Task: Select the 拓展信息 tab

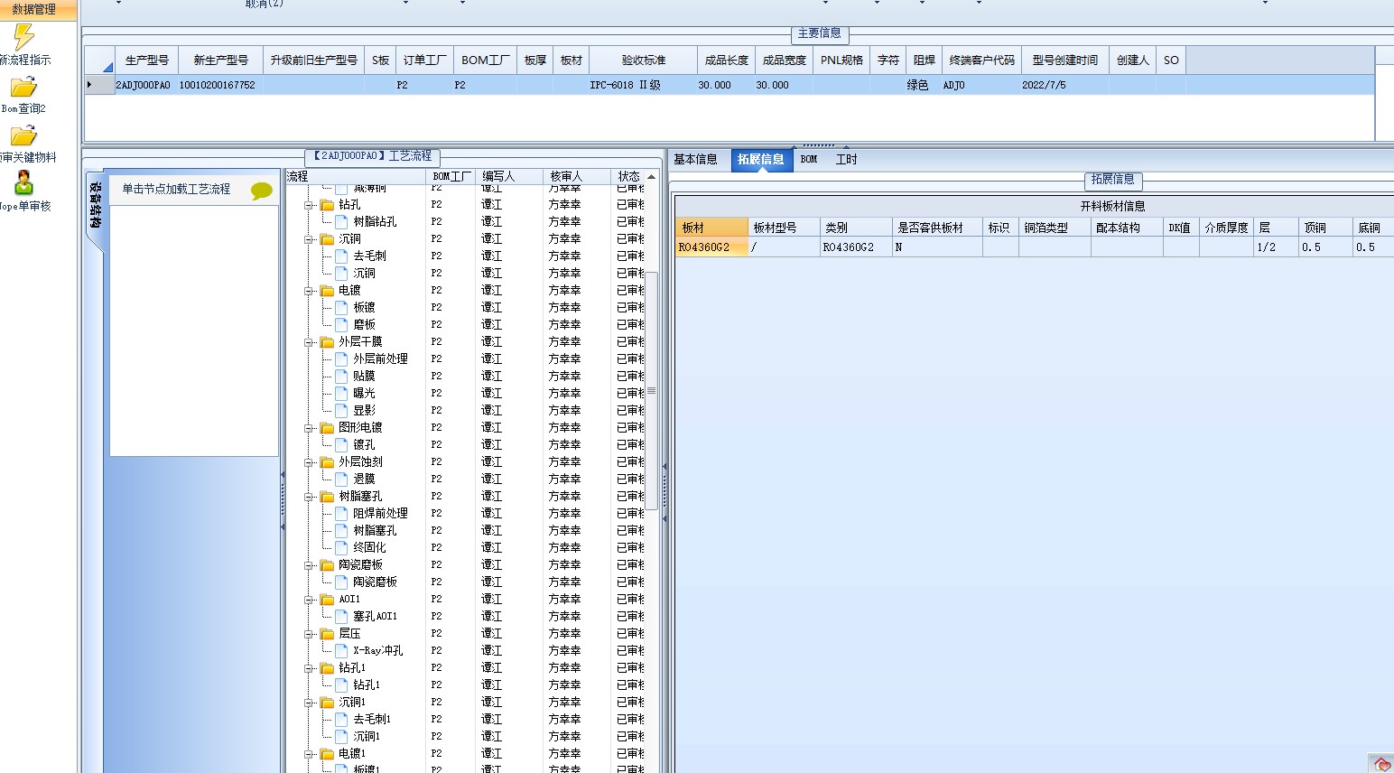Action: 761,160
